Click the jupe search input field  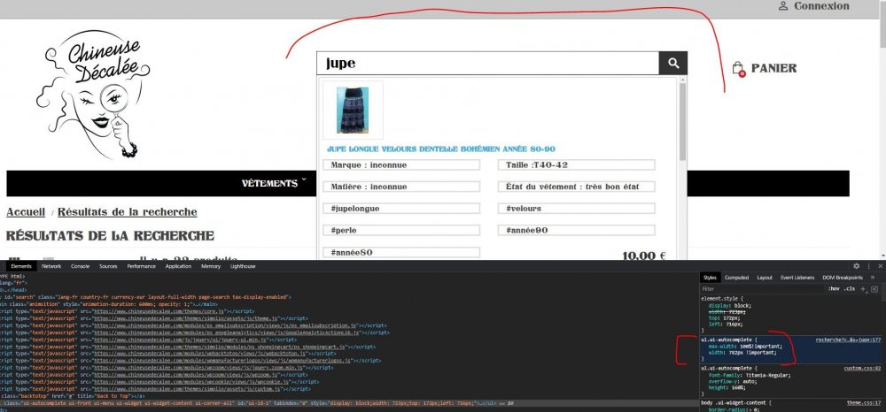pyautogui.click(x=487, y=63)
